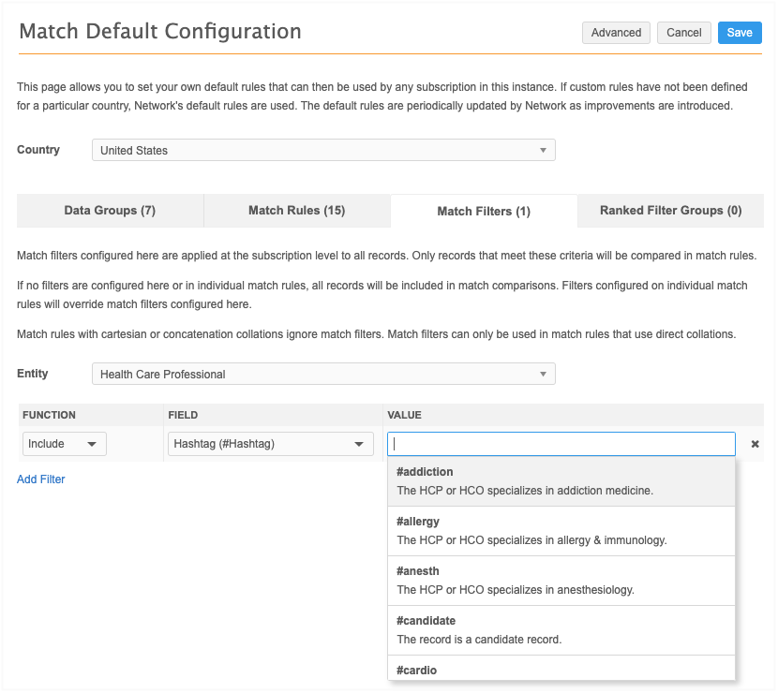This screenshot has height=693, width=778.
Task: Choose the #cardio hashtag entry
Action: (x=561, y=670)
